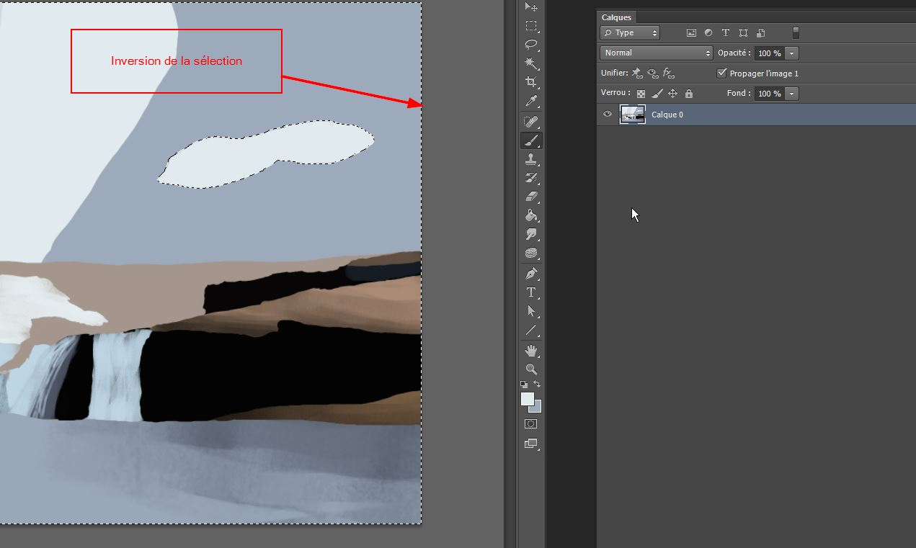The width and height of the screenshot is (916, 548).
Task: Activate the Eraser tool
Action: 531,197
